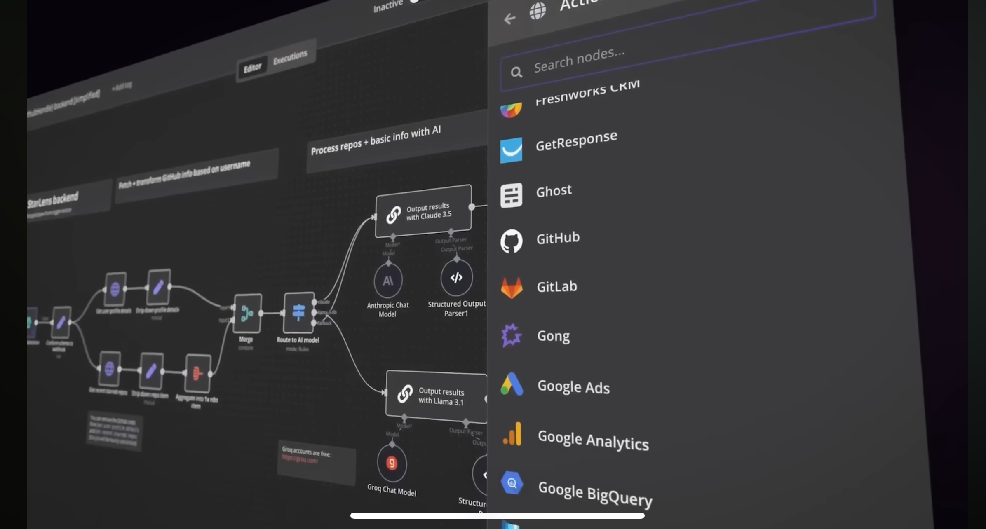The height and width of the screenshot is (529, 986).
Task: Select the GitLab fox icon
Action: (512, 288)
